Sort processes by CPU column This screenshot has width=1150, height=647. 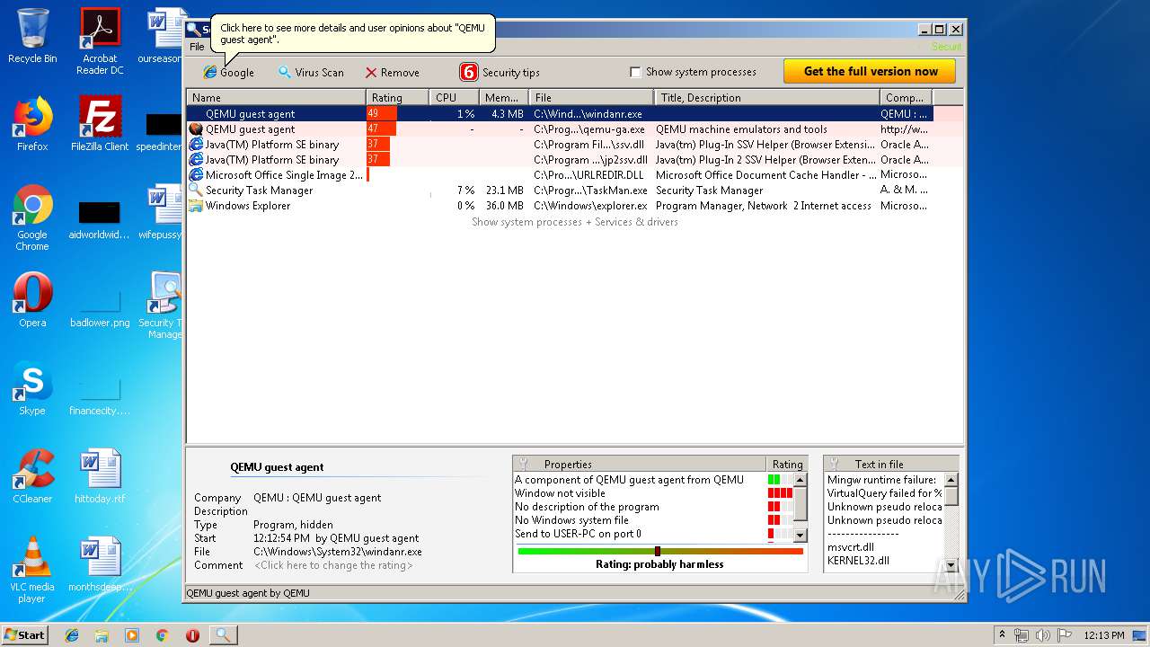tap(454, 97)
